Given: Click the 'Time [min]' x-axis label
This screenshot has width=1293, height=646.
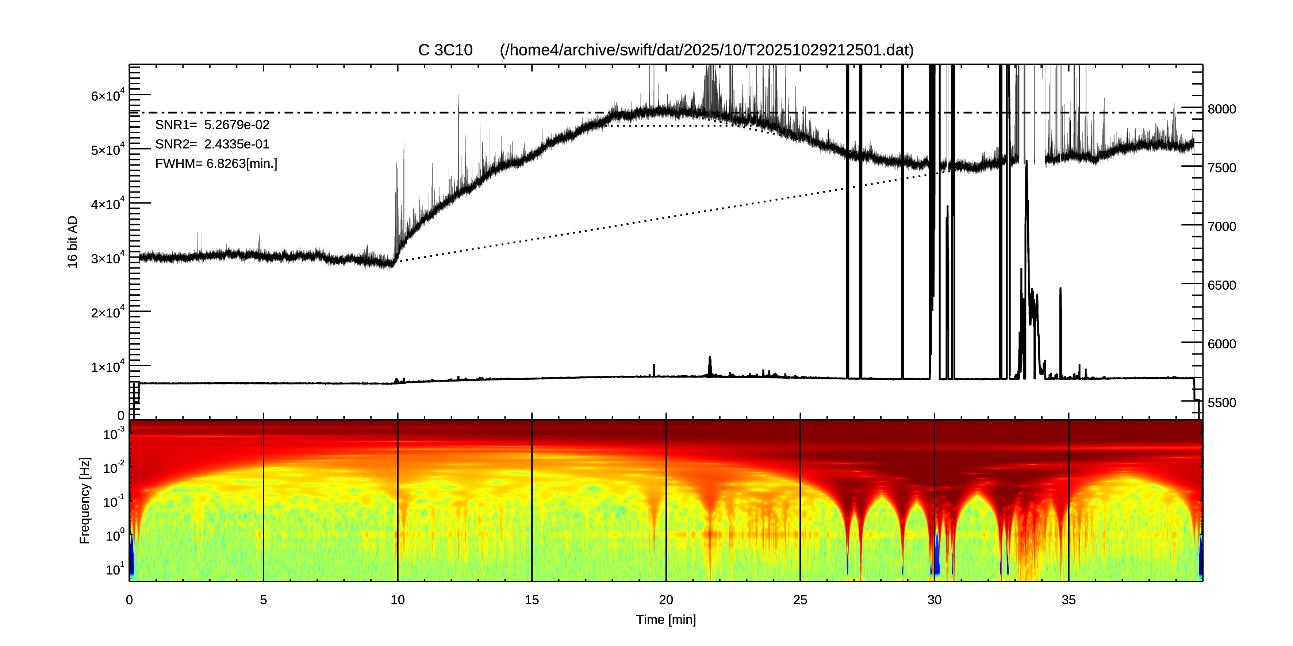Looking at the screenshot, I should pos(665,619).
